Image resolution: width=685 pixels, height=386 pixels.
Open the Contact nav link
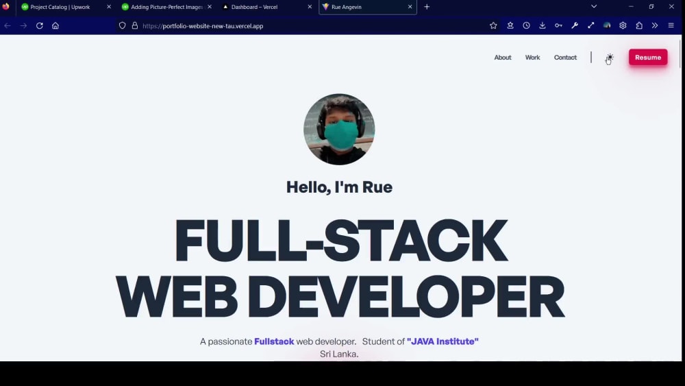click(x=565, y=58)
